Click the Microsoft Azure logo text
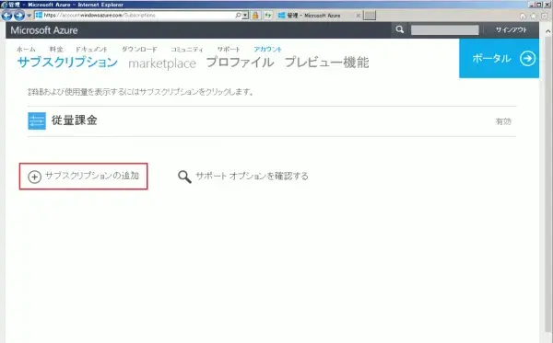This screenshot has height=343, width=553. (44, 30)
